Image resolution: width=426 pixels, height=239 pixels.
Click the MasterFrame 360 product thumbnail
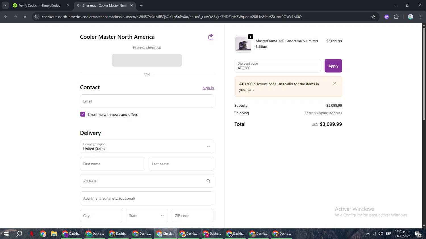pos(243,44)
